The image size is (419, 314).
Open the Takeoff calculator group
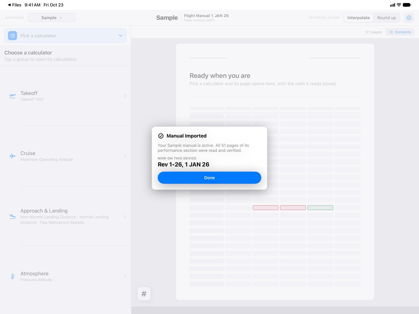pyautogui.click(x=65, y=96)
